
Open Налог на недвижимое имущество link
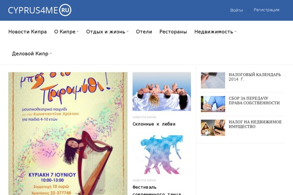255,124
